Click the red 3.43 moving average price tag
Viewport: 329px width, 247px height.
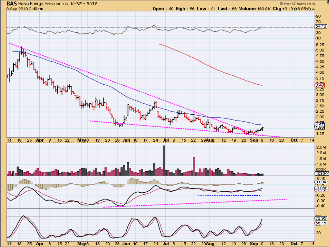point(319,86)
